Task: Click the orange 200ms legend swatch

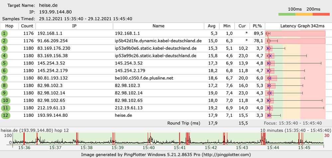Action: [304, 14]
